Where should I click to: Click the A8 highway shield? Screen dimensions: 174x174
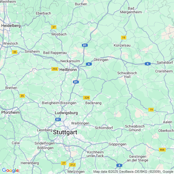point(119,165)
